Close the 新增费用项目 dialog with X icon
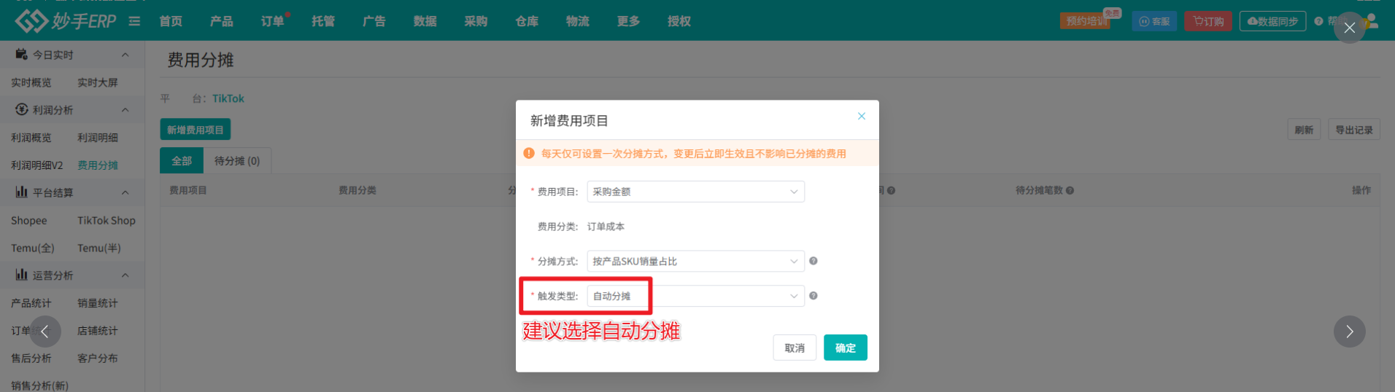Image resolution: width=1395 pixels, height=392 pixels. tap(862, 117)
